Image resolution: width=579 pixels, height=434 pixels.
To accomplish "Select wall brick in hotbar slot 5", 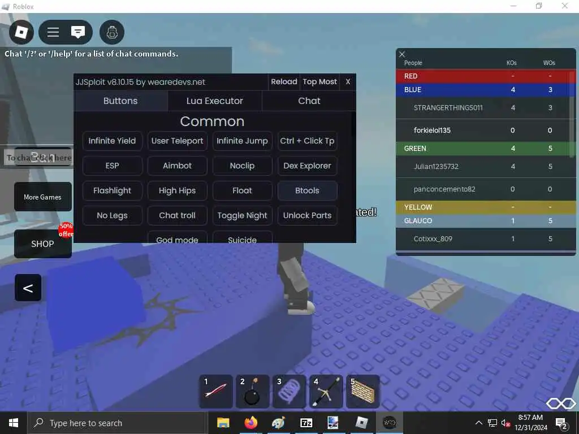I will point(362,391).
